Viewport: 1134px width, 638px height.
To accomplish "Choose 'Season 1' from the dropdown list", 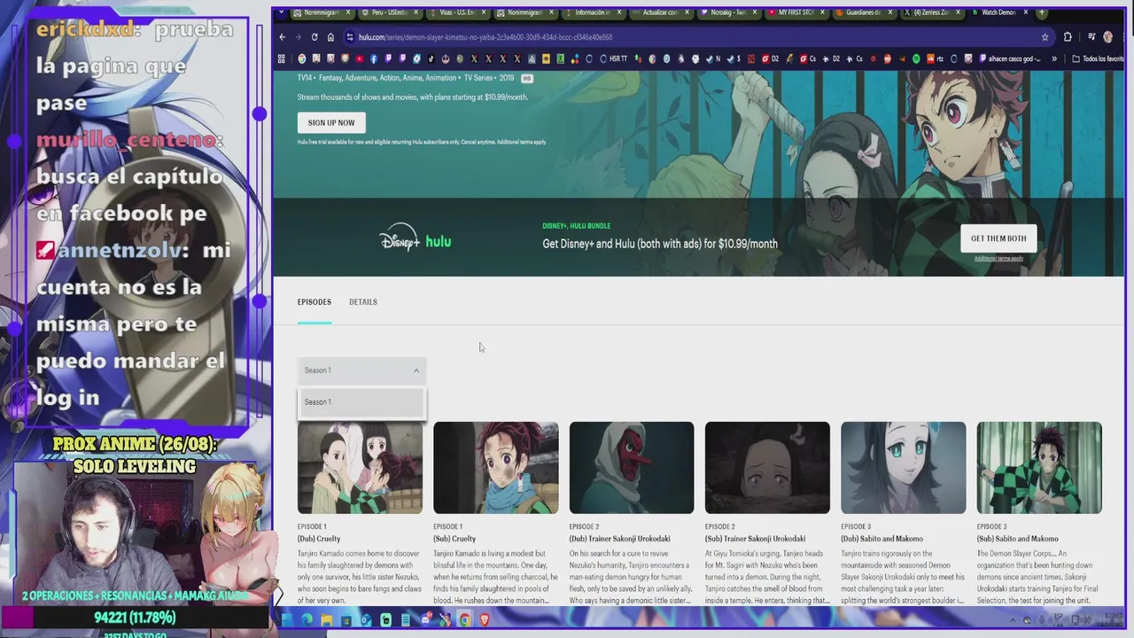I will 361,402.
